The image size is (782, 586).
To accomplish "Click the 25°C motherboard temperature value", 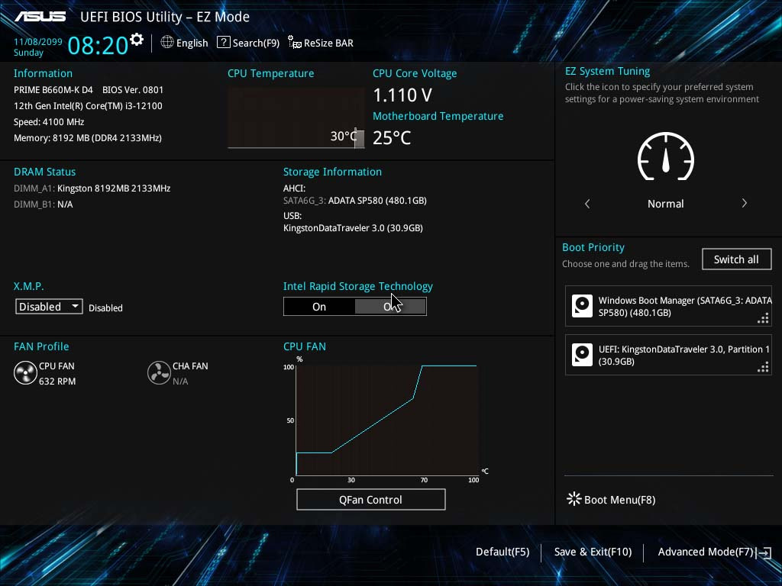I will pos(392,137).
